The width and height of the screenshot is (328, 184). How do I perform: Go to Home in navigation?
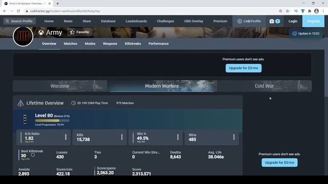(x=49, y=21)
